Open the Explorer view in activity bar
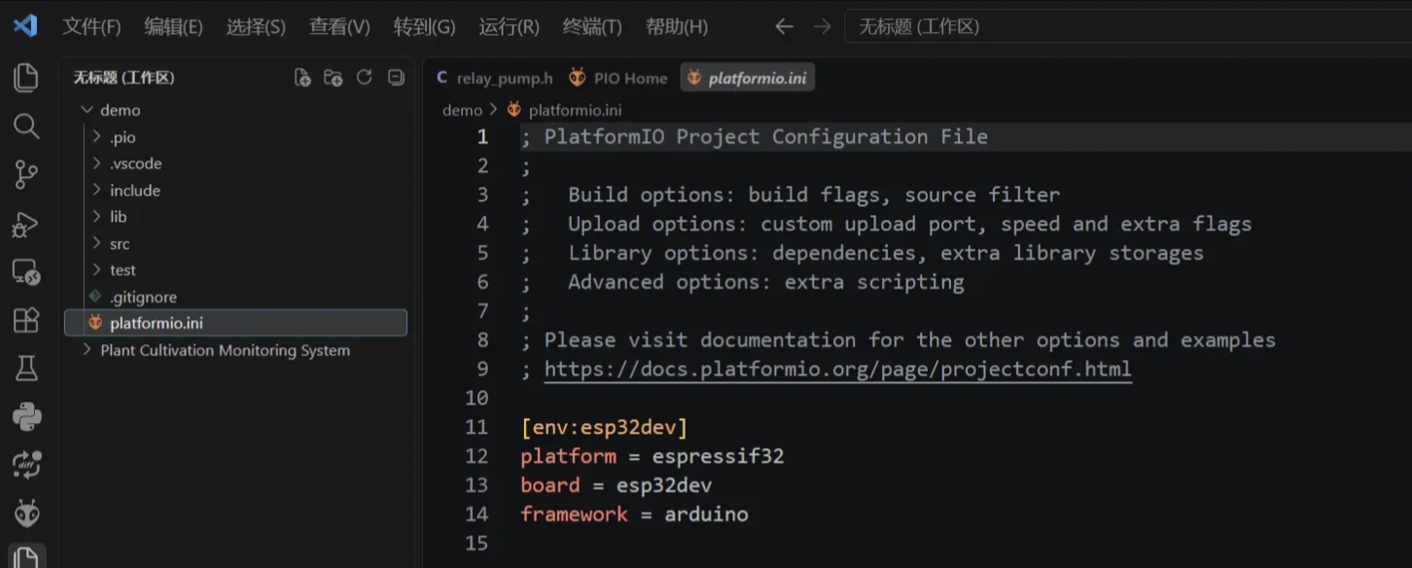Image resolution: width=1412 pixels, height=568 pixels. pyautogui.click(x=25, y=78)
